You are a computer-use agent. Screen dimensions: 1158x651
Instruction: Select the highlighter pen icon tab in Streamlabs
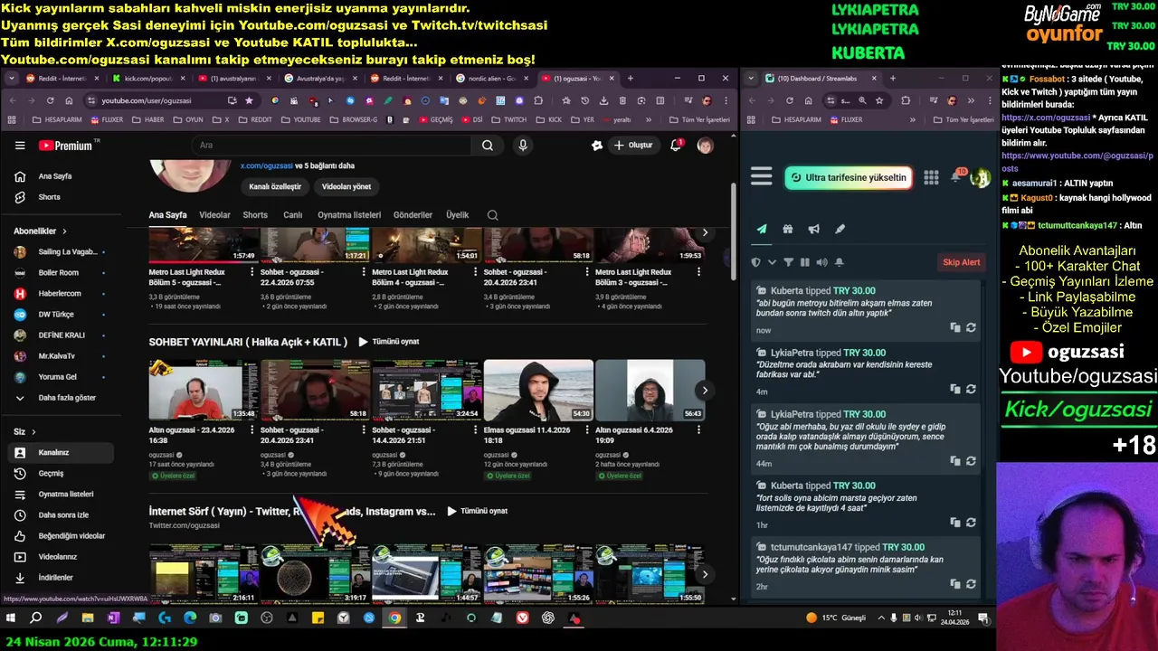coord(840,230)
